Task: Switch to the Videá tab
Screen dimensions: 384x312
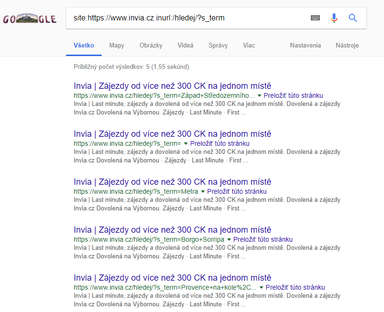Action: click(x=185, y=46)
